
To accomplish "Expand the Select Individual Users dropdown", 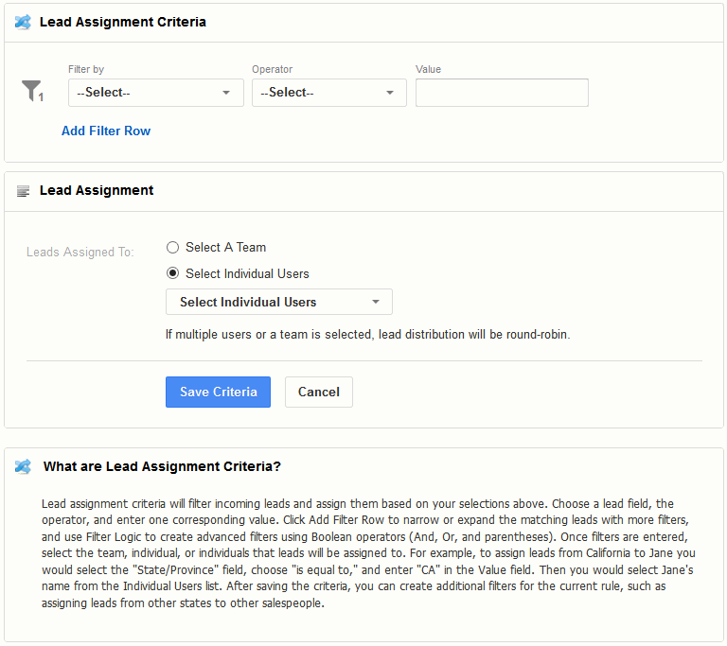I will click(279, 302).
